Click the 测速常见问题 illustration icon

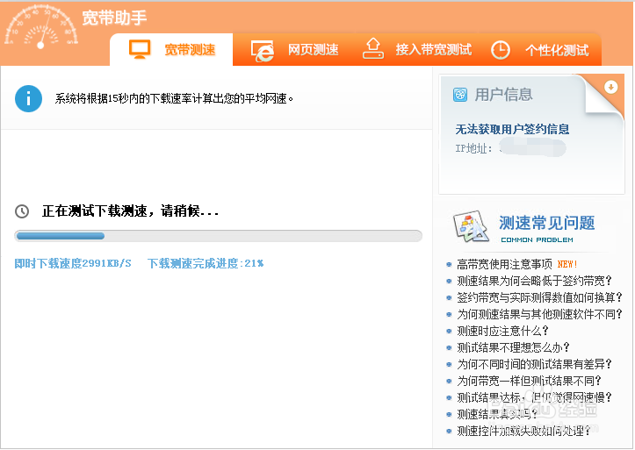pos(471,225)
